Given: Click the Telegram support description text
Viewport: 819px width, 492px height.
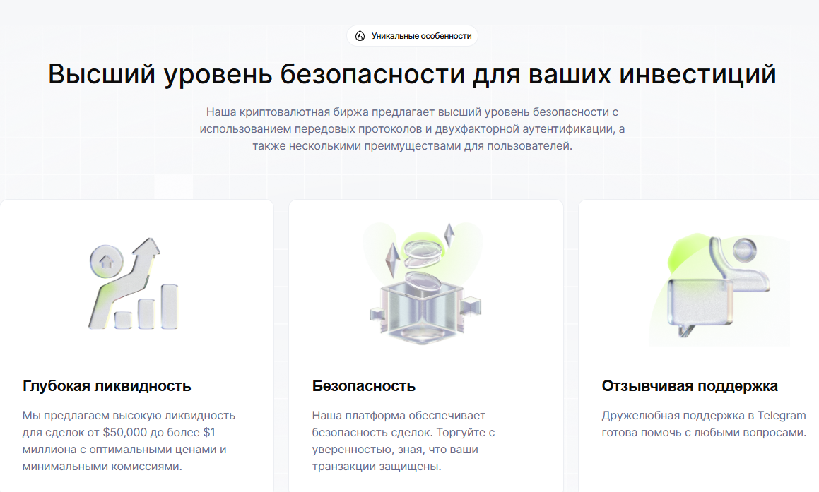Looking at the screenshot, I should point(704,424).
